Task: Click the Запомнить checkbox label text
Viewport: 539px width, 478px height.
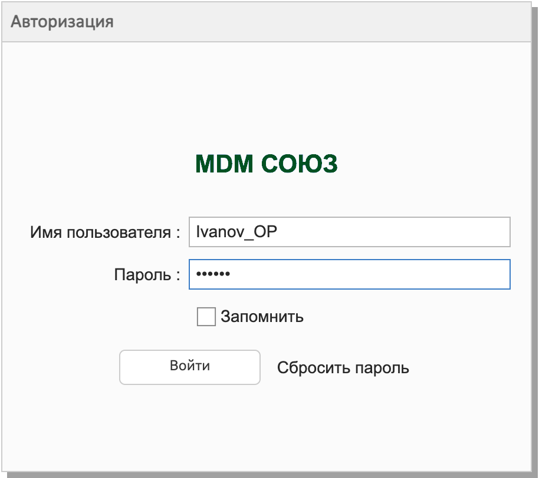Action: [262, 317]
